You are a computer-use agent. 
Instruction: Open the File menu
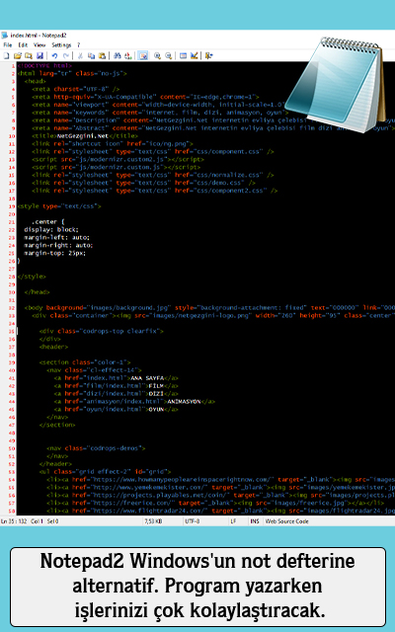click(8, 45)
